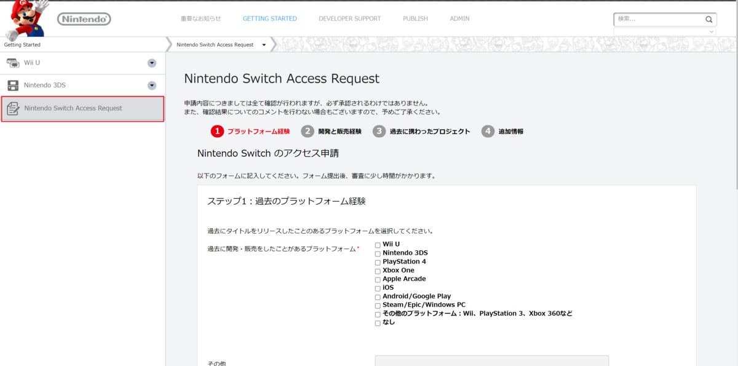
Task: Click the 追加情報 step label
Action: [x=510, y=132]
